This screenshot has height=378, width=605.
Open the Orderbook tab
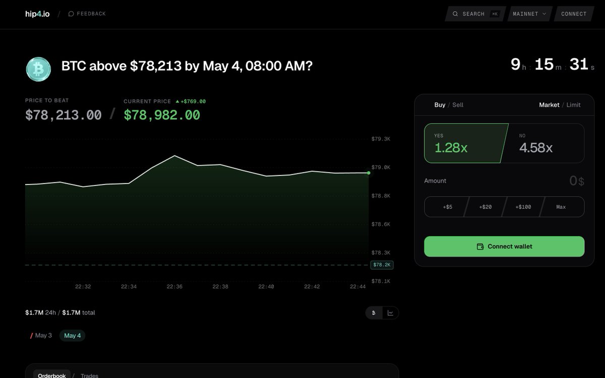click(51, 375)
